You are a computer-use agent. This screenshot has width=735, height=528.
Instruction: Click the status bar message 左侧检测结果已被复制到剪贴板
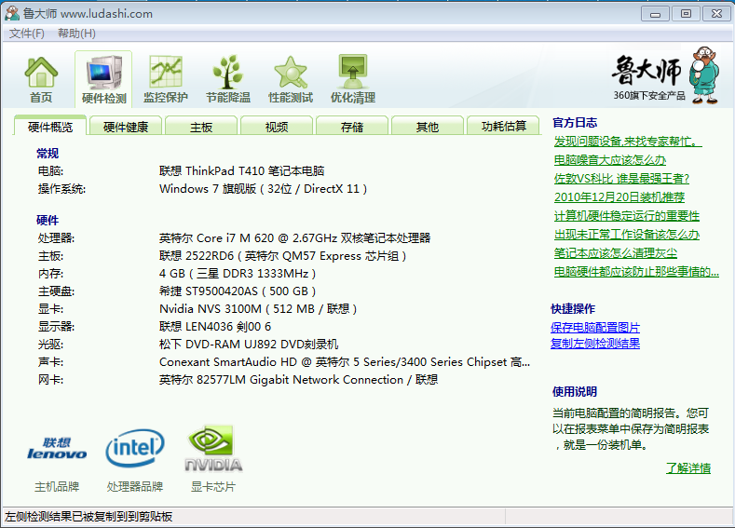[88, 516]
